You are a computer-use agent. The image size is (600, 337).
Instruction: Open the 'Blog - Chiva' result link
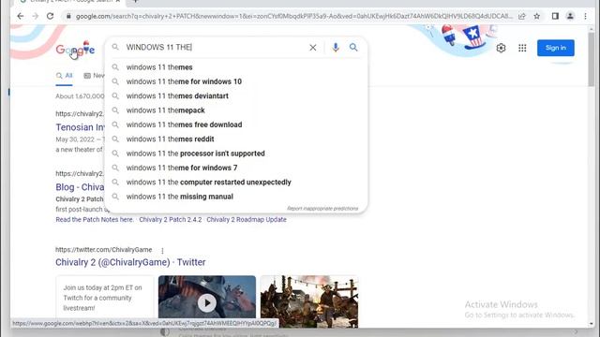point(80,187)
